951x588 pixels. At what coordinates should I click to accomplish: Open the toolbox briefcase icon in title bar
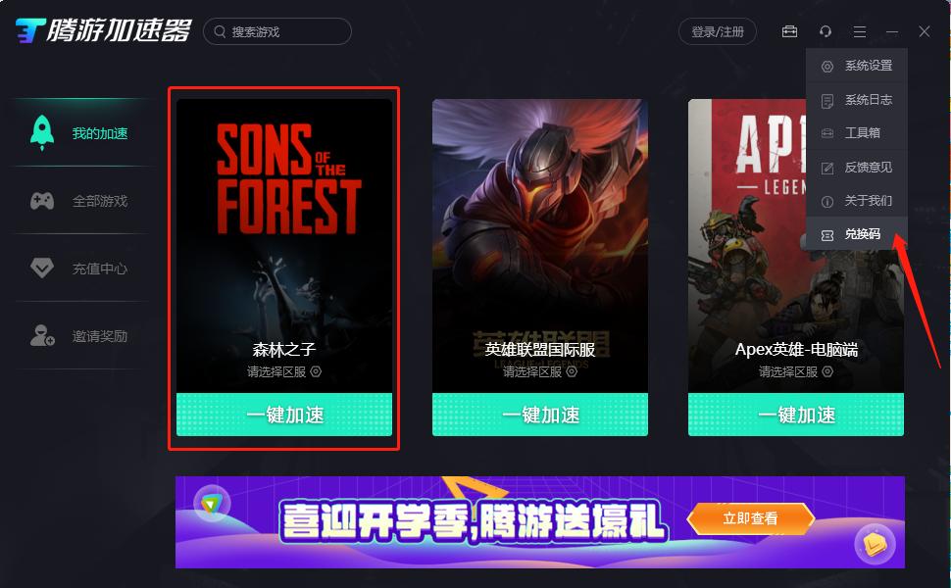coord(789,31)
